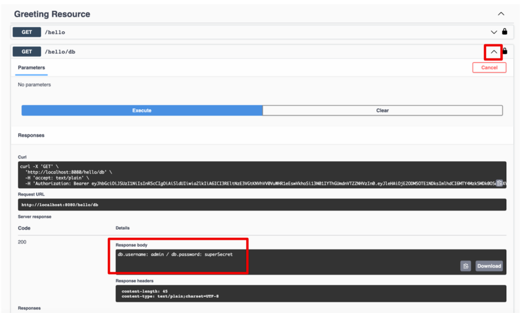This screenshot has width=523, height=313.
Task: Clear the request results
Action: click(382, 110)
